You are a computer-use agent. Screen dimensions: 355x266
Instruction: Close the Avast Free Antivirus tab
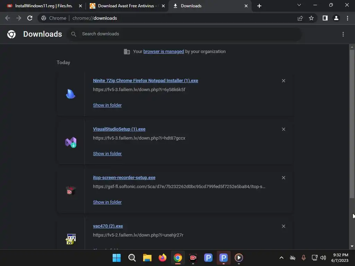[x=163, y=6]
